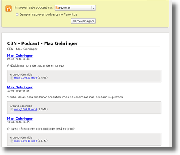Open Max Gehringer entry dated 18-08-2010
The image size is (180, 155).
tap(20, 119)
